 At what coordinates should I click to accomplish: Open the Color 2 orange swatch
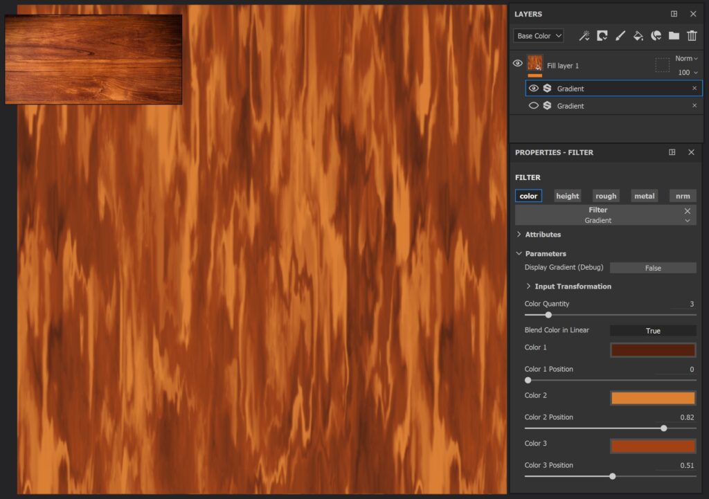coord(653,398)
